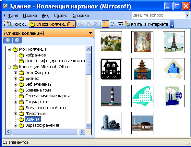Toggle Thumbnails view mode button
The height and width of the screenshot is (147, 191).
105,24
